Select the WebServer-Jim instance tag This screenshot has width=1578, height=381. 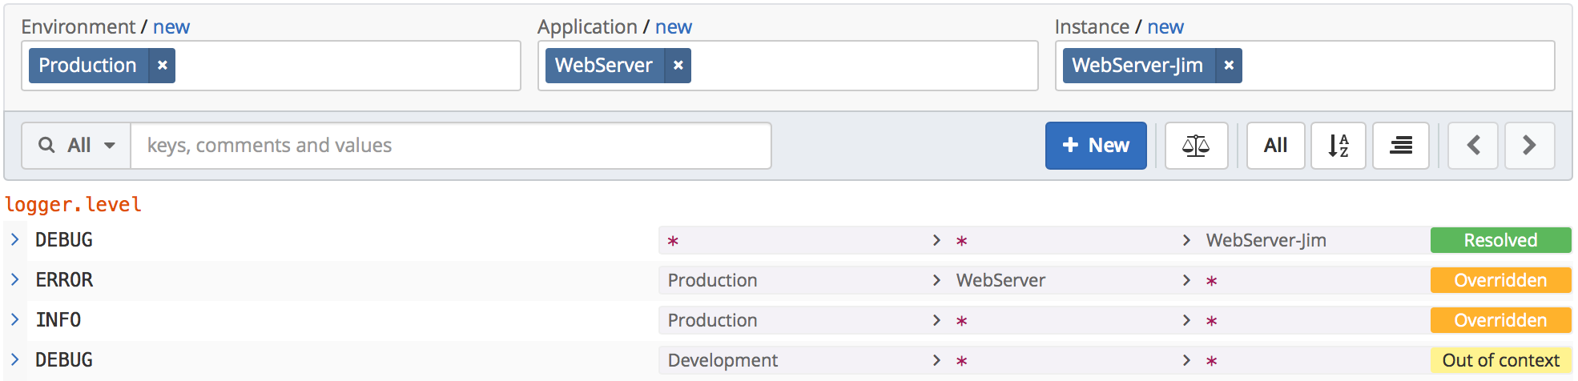(1137, 66)
